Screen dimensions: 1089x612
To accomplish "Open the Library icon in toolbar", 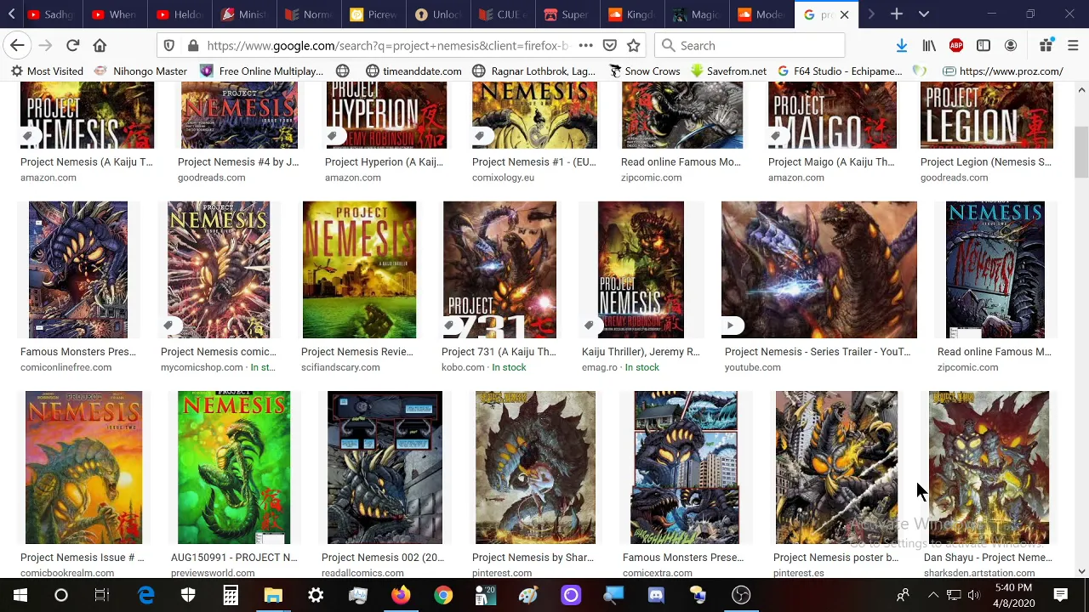I will pos(929,45).
